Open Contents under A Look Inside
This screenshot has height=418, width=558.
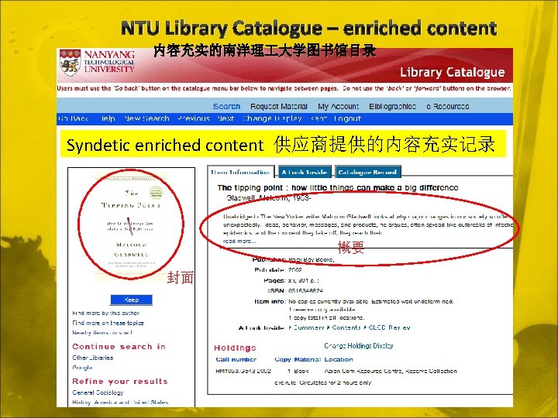pyautogui.click(x=346, y=327)
